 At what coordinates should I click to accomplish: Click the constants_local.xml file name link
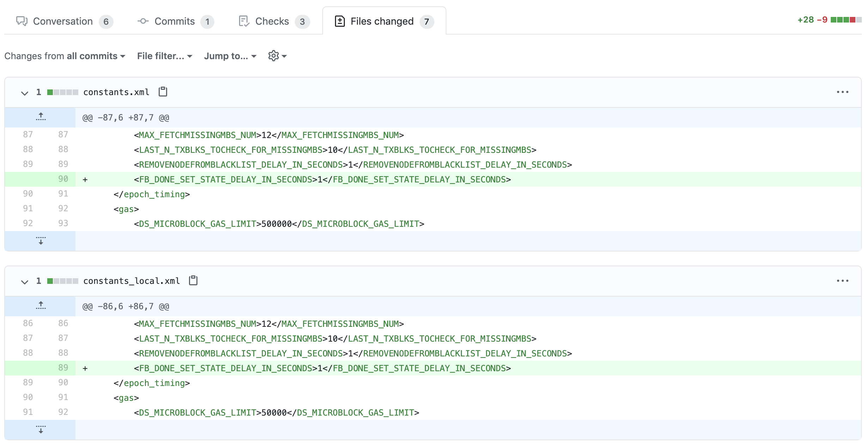point(131,281)
